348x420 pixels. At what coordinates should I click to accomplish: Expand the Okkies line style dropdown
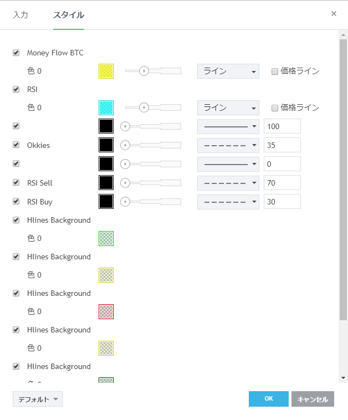point(228,145)
